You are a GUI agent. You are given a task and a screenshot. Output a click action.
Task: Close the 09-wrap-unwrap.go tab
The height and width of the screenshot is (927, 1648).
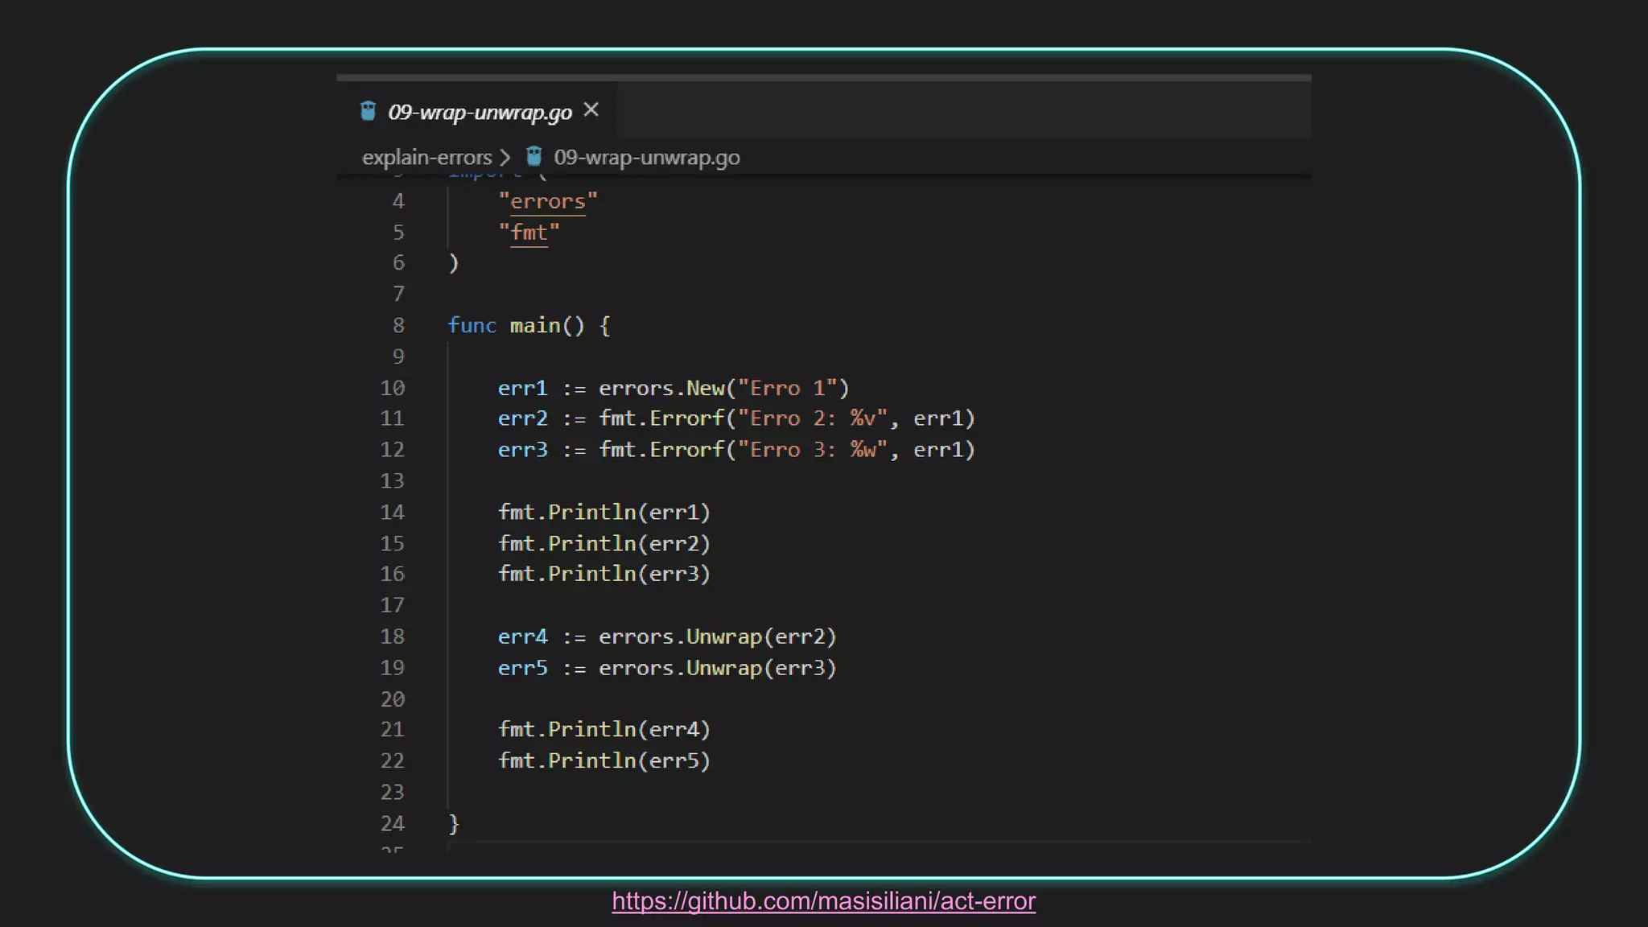[591, 109]
